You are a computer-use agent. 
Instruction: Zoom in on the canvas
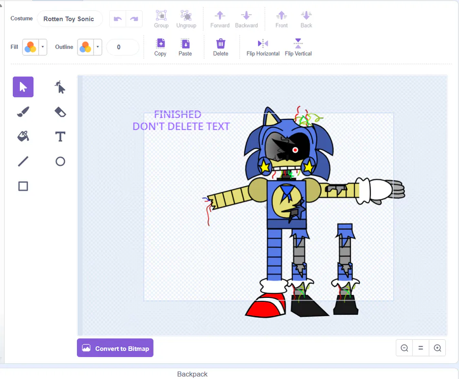tap(438, 348)
